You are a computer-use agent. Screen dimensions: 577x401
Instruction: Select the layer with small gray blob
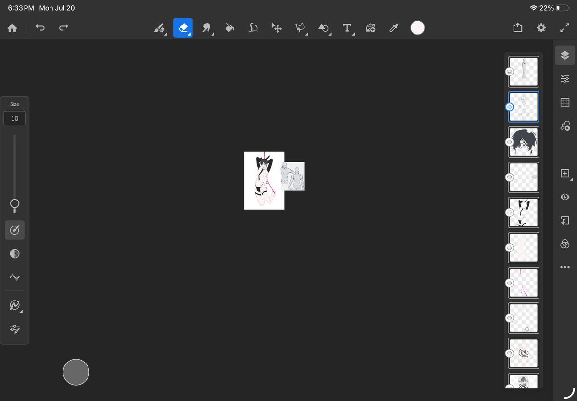tap(524, 177)
